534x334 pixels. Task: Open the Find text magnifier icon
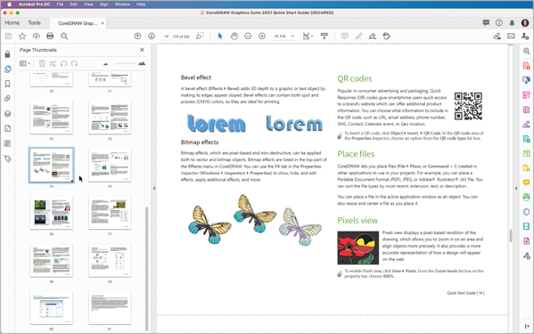64,36
